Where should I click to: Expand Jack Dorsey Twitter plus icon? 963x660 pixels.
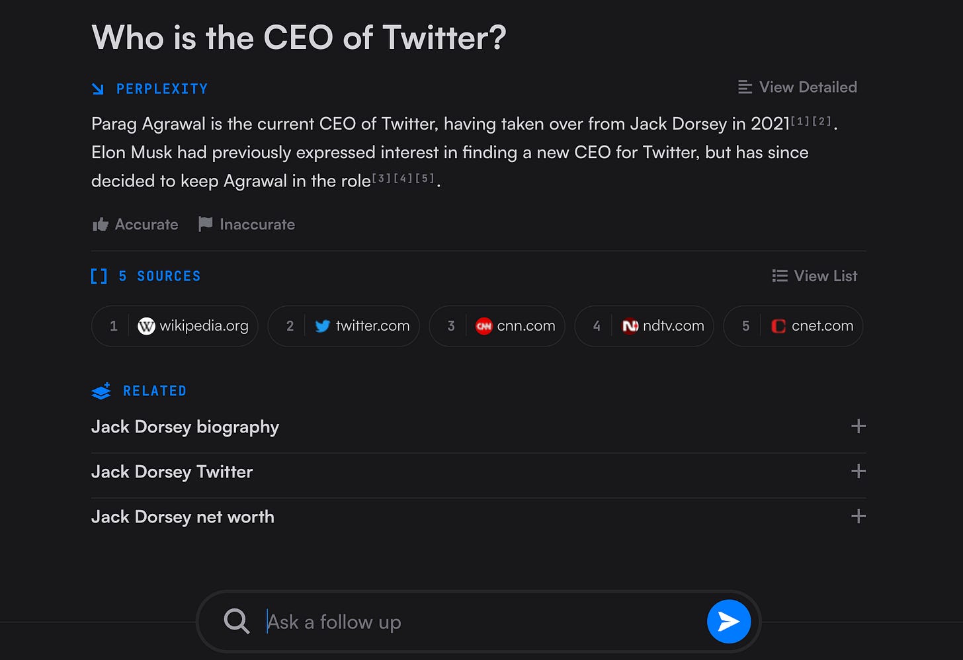pos(858,472)
